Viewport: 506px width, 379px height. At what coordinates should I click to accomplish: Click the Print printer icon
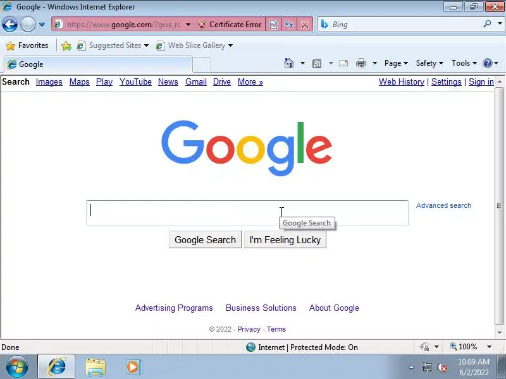tap(361, 63)
